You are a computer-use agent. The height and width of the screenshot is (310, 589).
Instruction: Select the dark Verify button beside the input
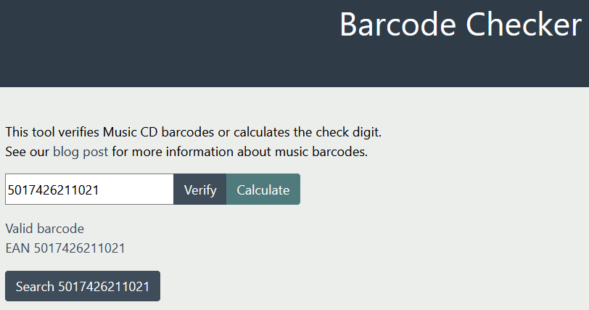(200, 189)
